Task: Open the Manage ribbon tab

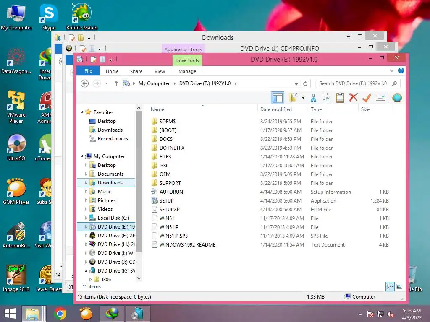Action: click(187, 71)
